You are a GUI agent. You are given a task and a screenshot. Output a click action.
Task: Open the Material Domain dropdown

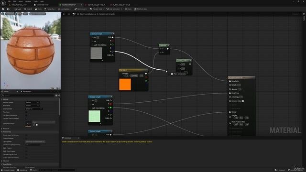pos(33,102)
